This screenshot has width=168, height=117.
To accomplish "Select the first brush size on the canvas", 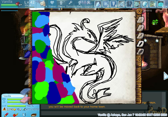I will (x=141, y=20).
